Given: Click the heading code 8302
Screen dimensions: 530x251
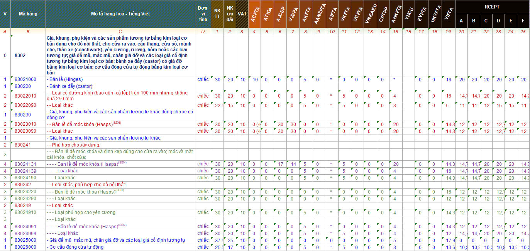Looking at the screenshot, I should click(20, 56).
